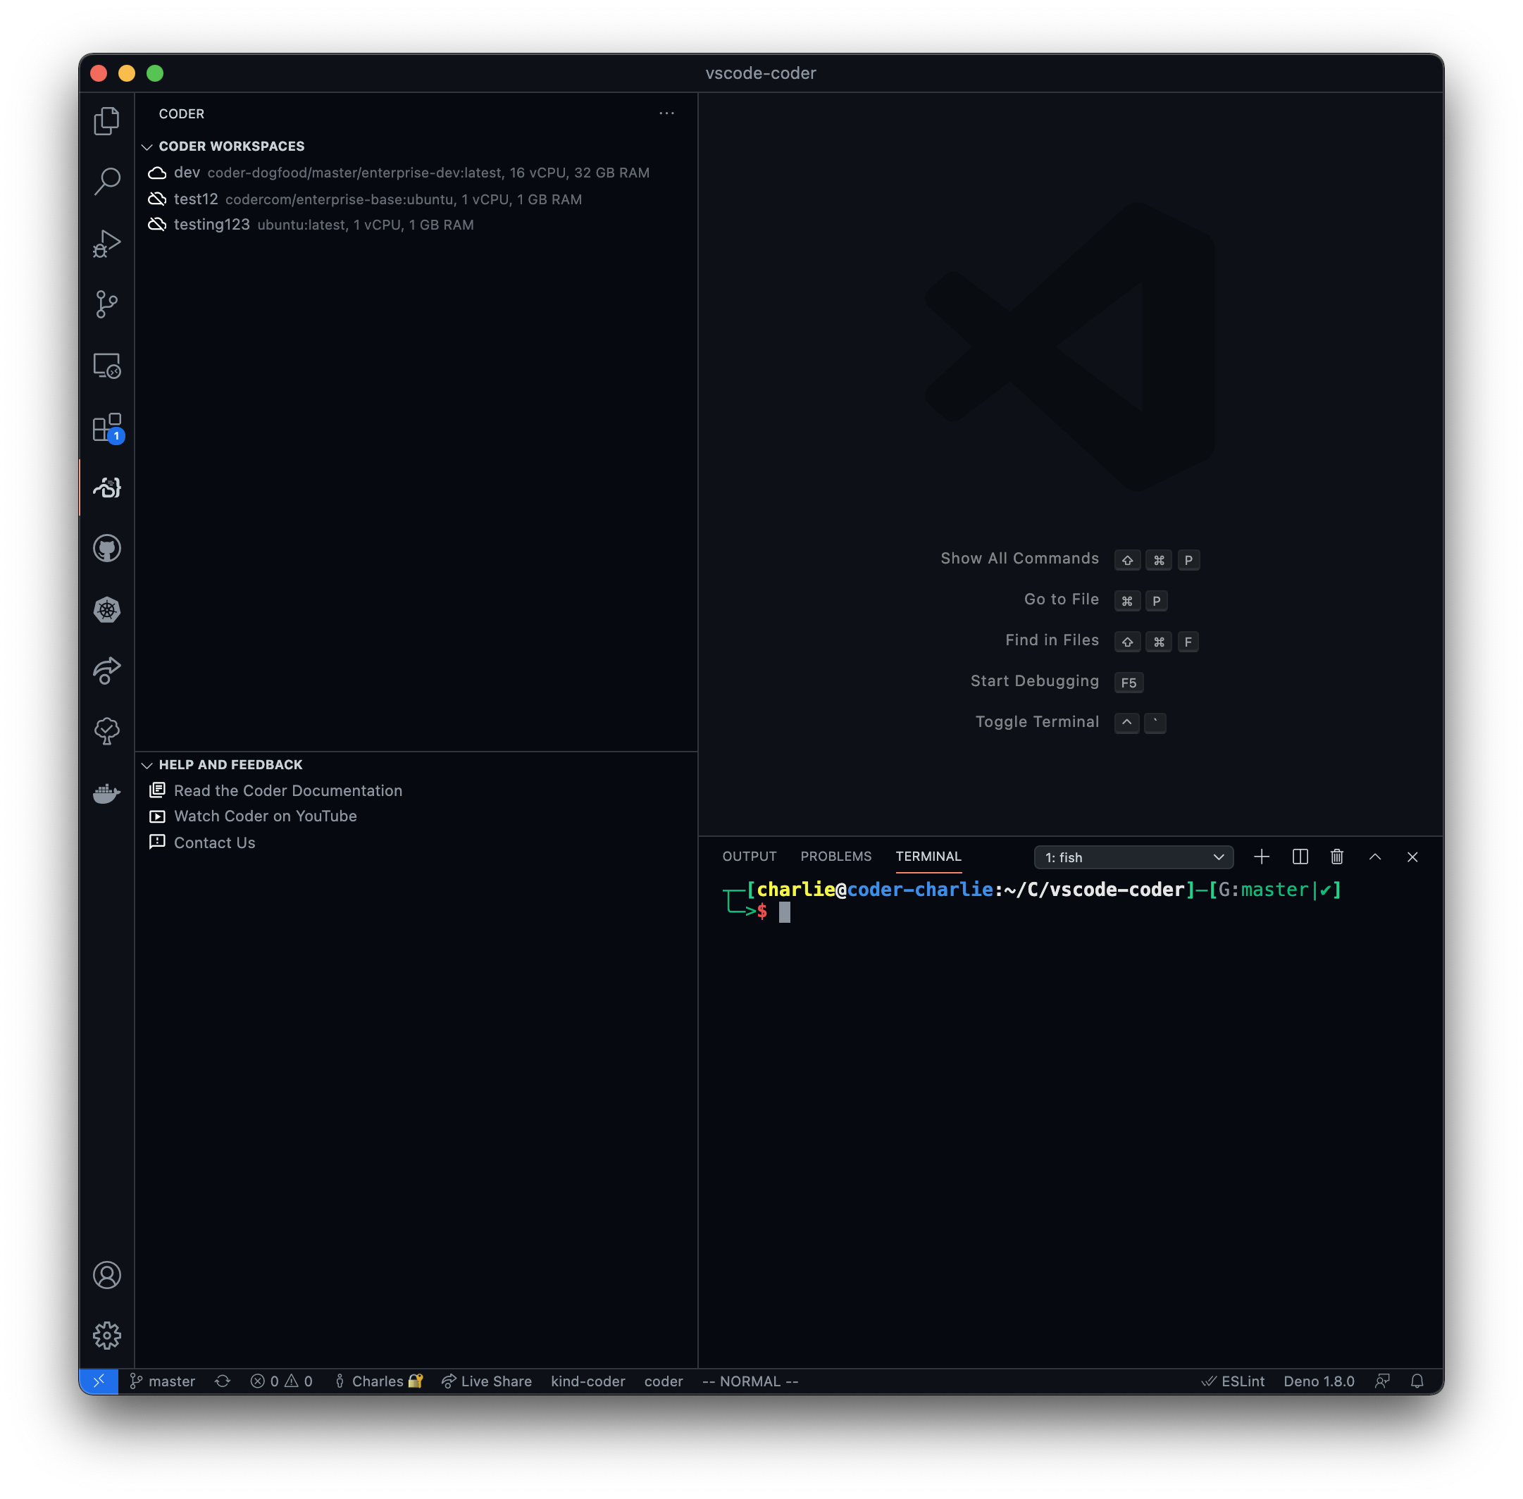This screenshot has height=1499, width=1523.
Task: Open the Search view icon
Action: (106, 181)
